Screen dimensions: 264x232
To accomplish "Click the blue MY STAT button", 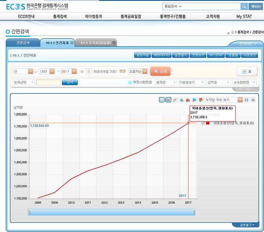I will (x=216, y=55).
